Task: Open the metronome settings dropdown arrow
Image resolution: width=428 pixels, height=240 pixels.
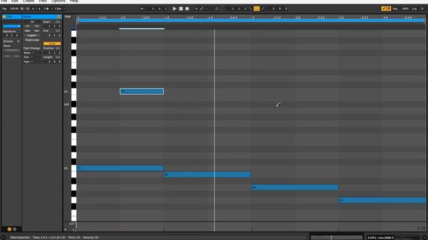Action: click(51, 9)
